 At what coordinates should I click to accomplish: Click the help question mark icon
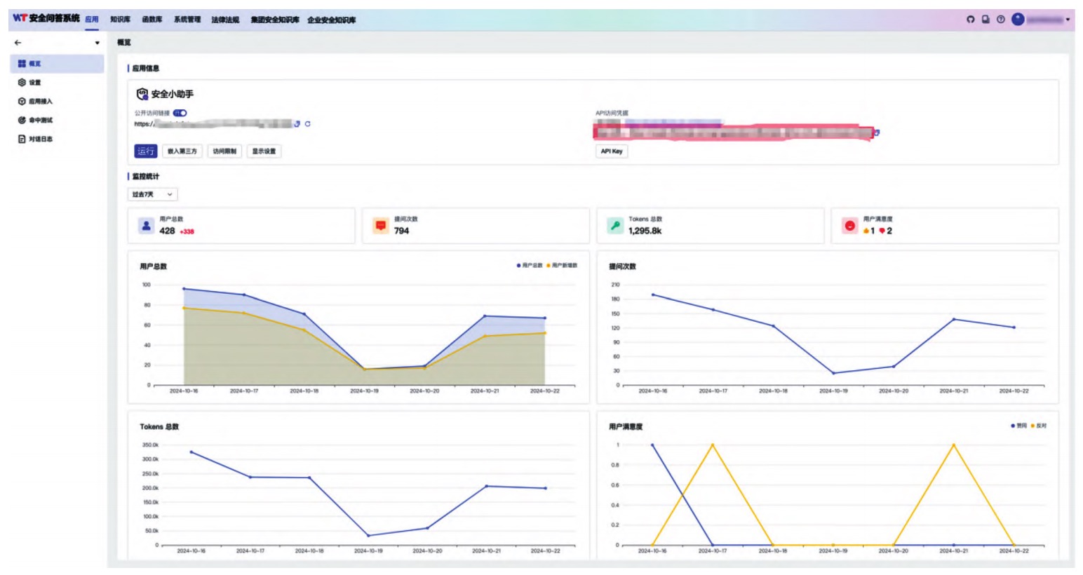tap(1001, 20)
